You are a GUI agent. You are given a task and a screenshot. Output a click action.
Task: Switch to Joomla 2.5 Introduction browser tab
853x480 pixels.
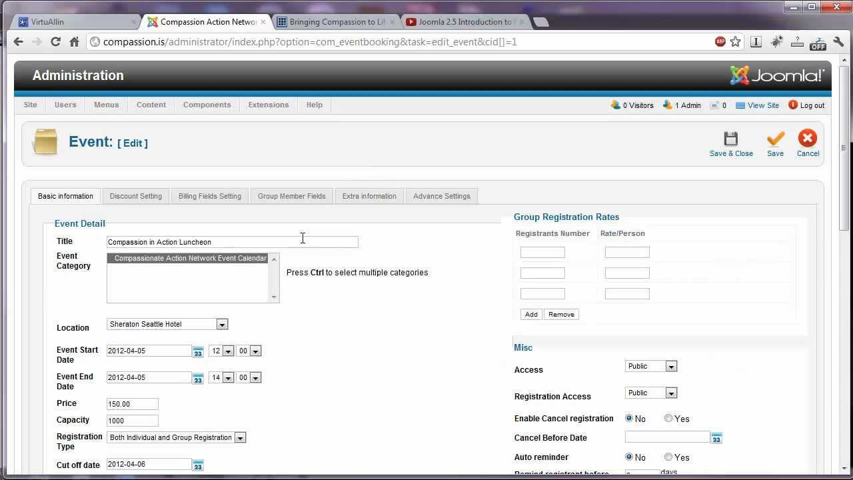tap(464, 22)
